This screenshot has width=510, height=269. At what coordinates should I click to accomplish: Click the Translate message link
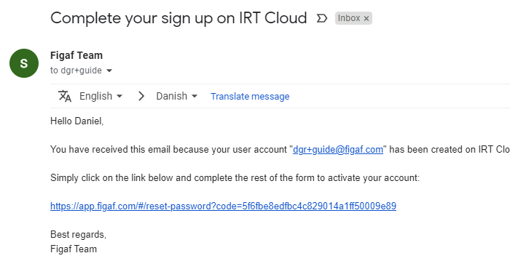pyautogui.click(x=250, y=97)
